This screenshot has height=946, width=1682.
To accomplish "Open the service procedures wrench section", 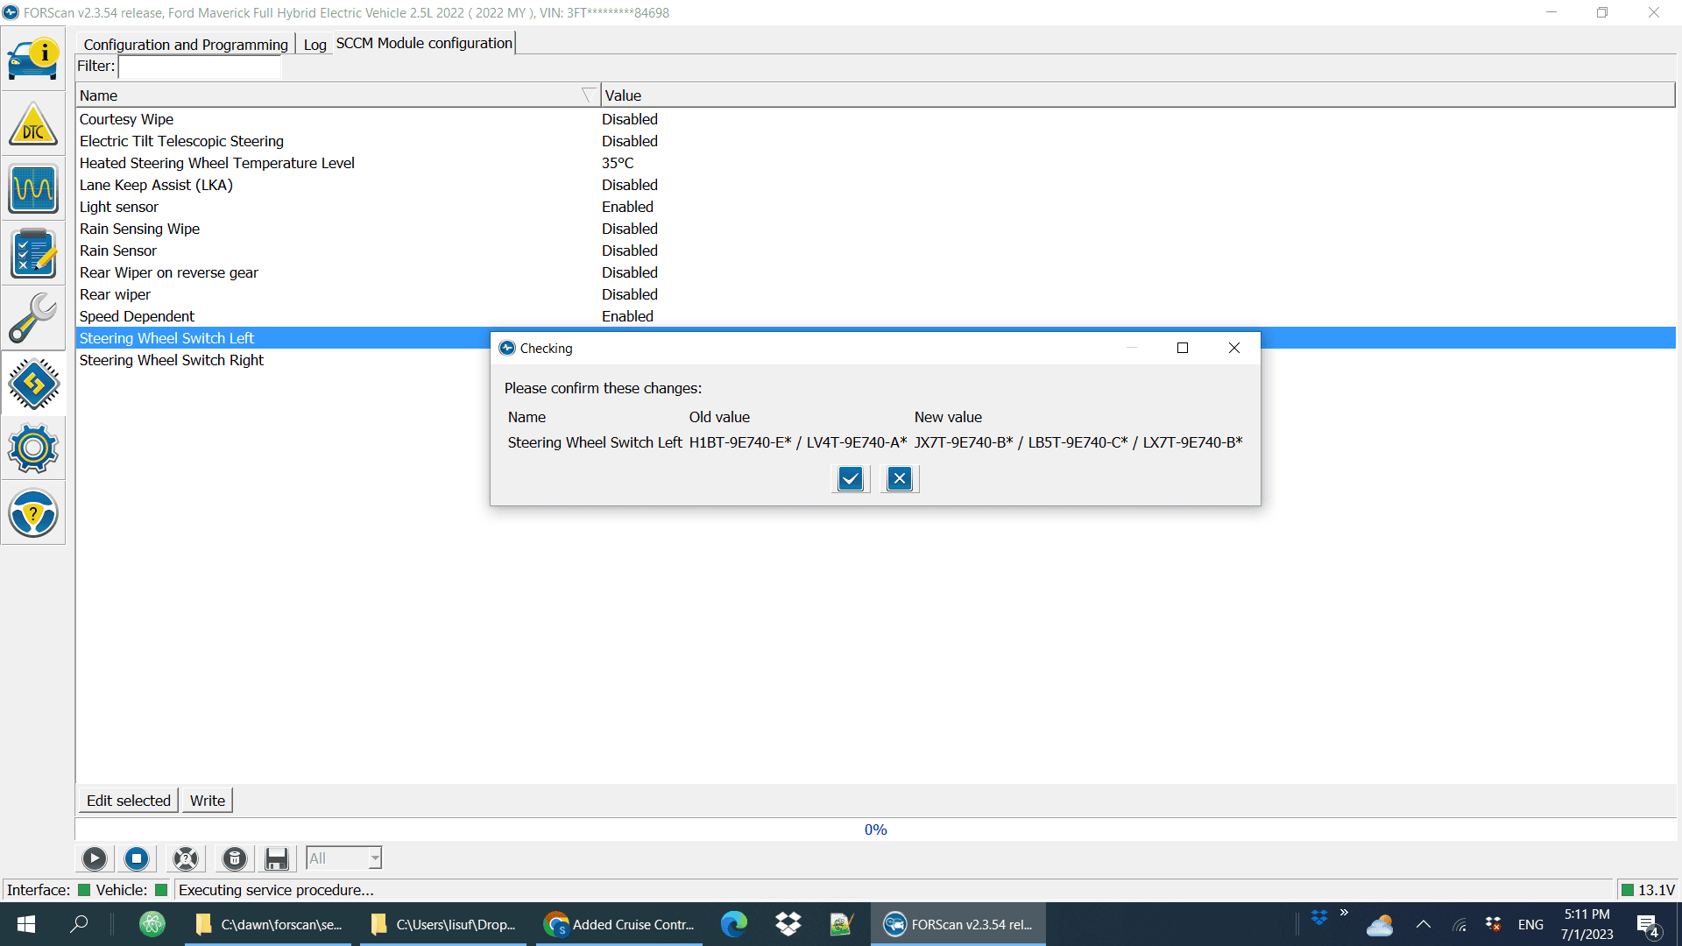I will [x=33, y=318].
